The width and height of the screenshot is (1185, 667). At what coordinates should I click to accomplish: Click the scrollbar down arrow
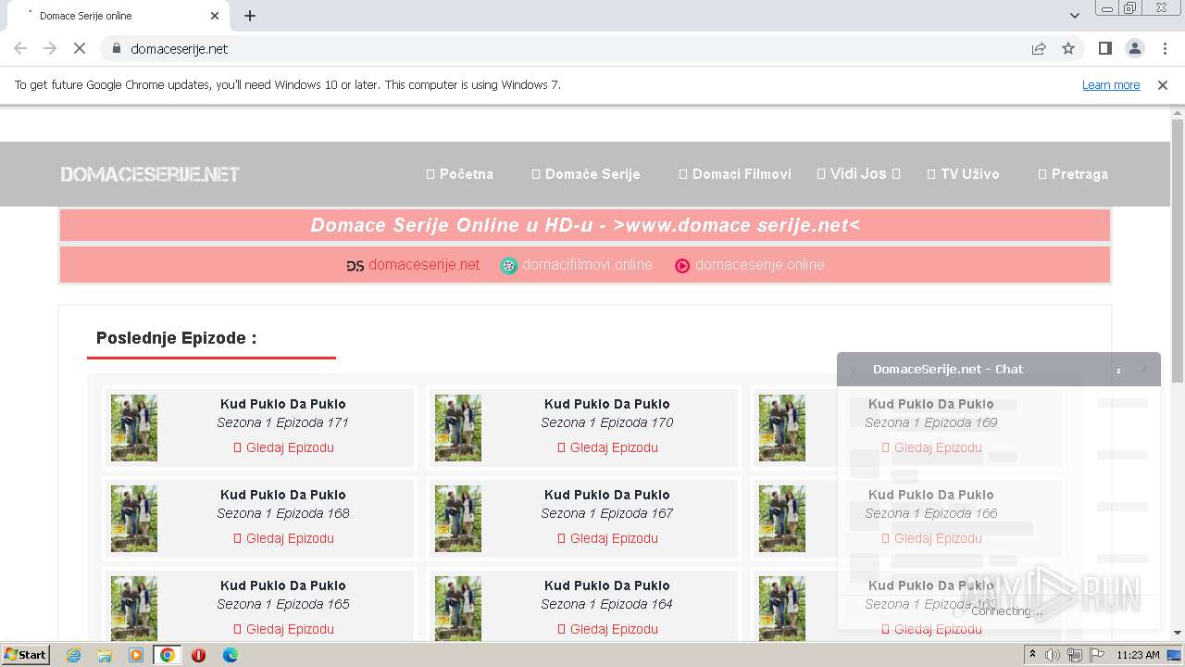pos(1178,633)
